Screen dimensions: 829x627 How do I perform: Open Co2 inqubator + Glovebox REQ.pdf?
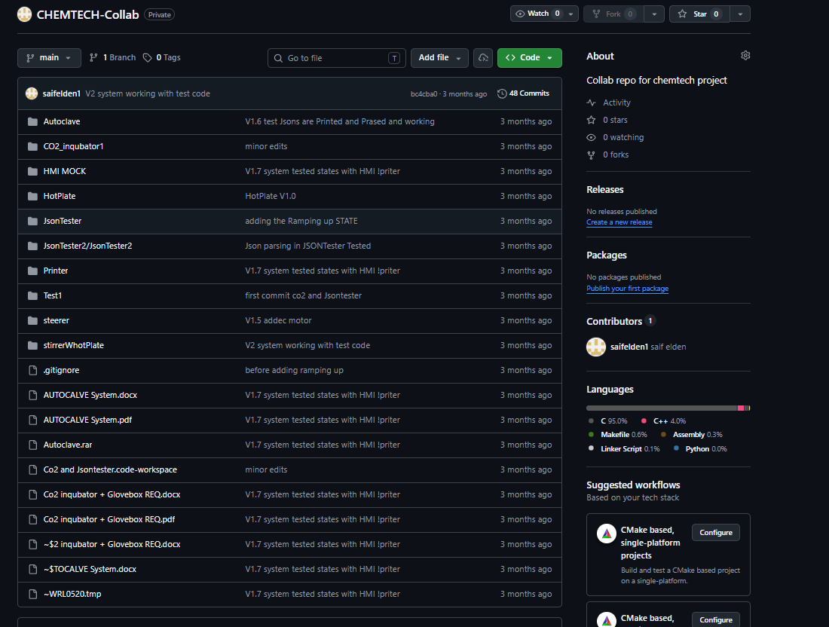(x=109, y=519)
